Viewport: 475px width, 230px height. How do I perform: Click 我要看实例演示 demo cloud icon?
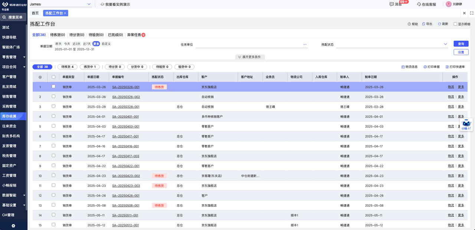[102, 4]
